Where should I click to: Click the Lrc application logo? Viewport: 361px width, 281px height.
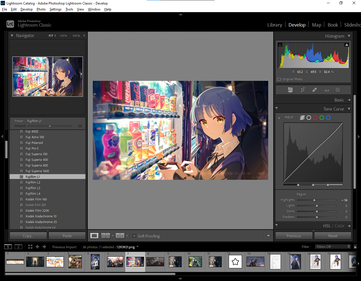10,24
